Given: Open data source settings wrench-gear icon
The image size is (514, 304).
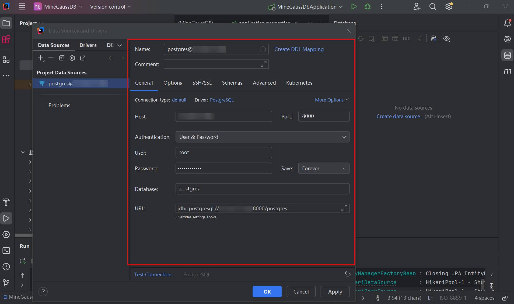Looking at the screenshot, I should [72, 58].
